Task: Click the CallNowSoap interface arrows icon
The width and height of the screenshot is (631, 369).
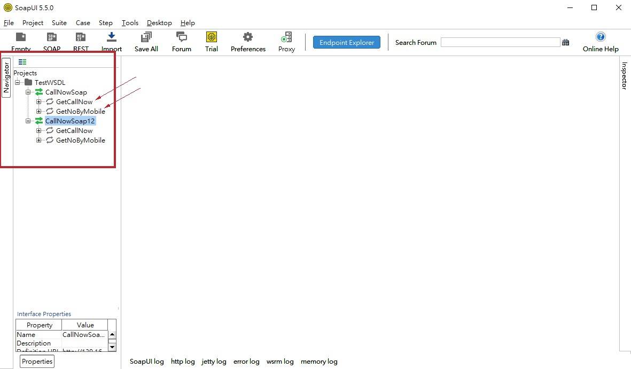Action: (x=39, y=92)
